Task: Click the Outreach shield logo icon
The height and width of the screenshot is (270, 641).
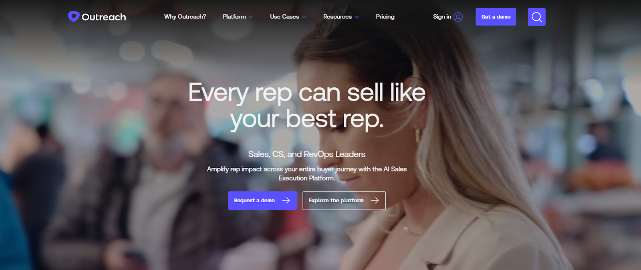Action: point(74,16)
